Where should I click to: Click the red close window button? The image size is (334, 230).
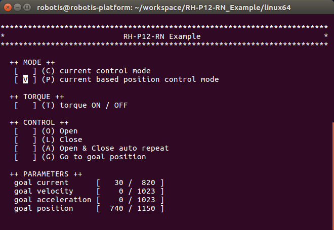click(7, 8)
